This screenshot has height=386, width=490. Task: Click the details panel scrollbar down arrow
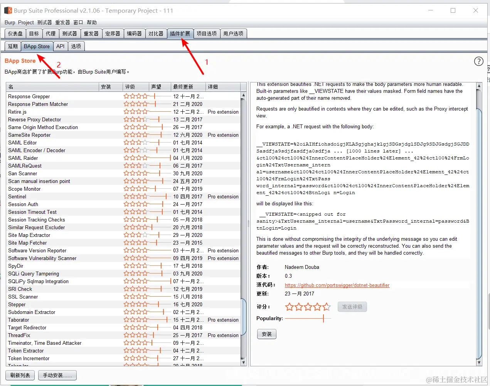pyautogui.click(x=479, y=363)
